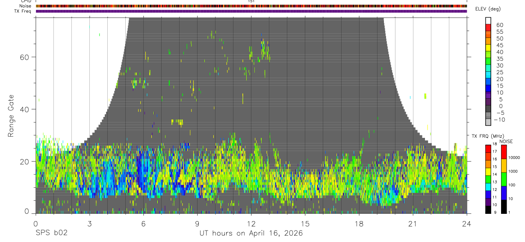Viewport: 525px width, 242px height.
Task: Click the red 10000 noise level swatch
Action: click(x=504, y=152)
